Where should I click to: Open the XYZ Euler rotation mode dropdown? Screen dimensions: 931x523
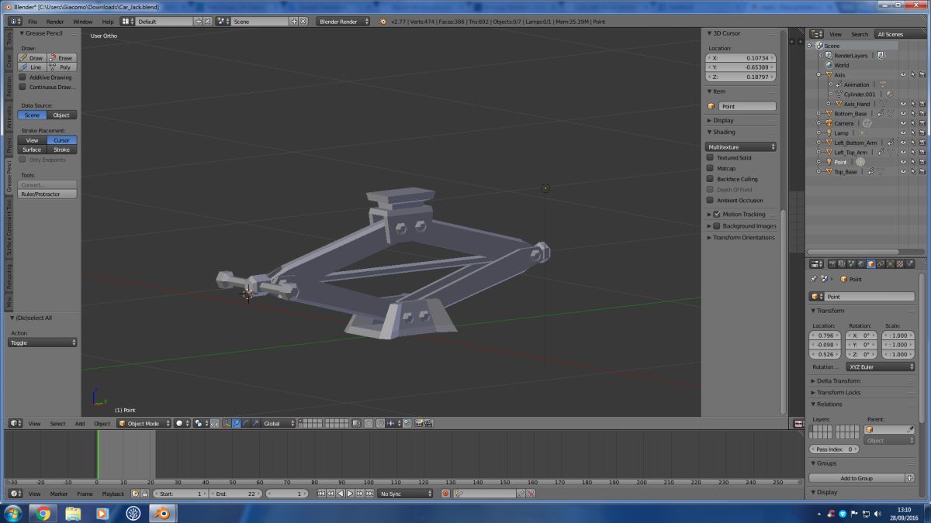[x=880, y=366]
